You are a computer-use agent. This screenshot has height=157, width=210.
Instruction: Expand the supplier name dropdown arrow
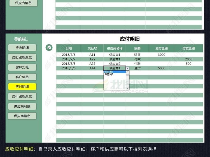coord(128,68)
